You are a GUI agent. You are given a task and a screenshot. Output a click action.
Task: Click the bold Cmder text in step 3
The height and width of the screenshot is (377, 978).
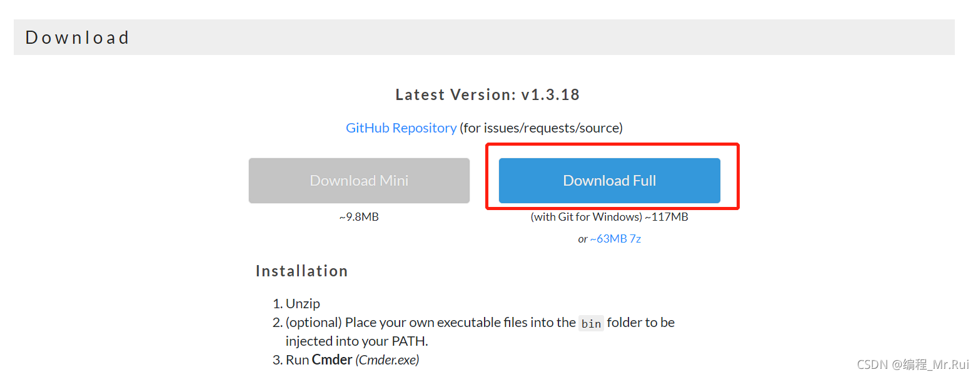(332, 360)
